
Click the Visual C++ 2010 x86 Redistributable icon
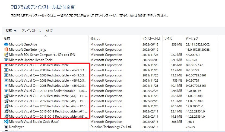[6, 91]
